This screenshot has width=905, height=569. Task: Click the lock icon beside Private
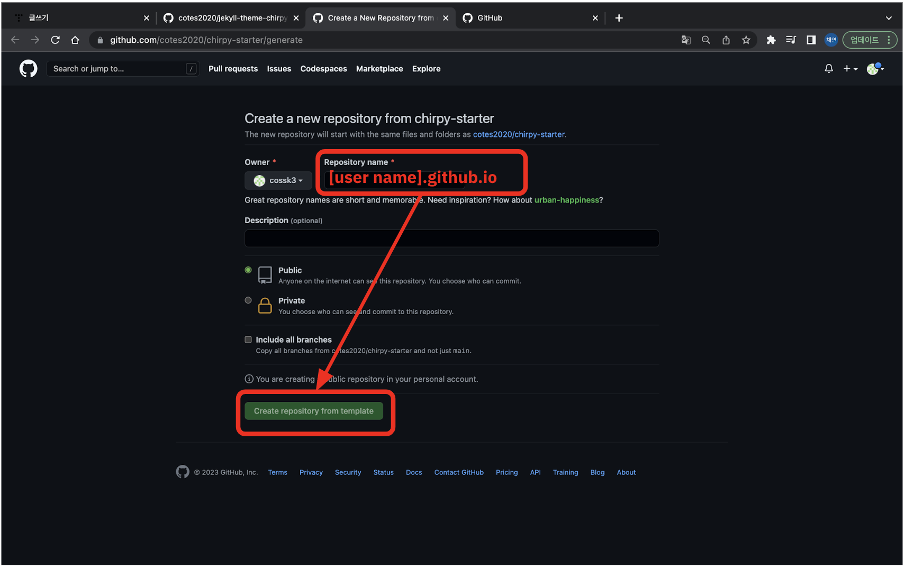pyautogui.click(x=265, y=305)
